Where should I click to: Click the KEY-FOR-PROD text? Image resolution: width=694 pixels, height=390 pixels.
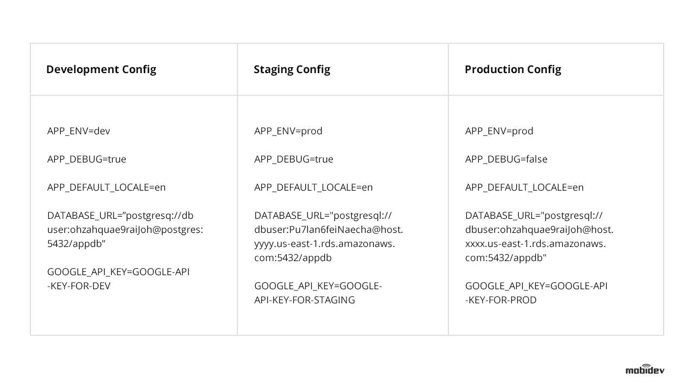[500, 300]
